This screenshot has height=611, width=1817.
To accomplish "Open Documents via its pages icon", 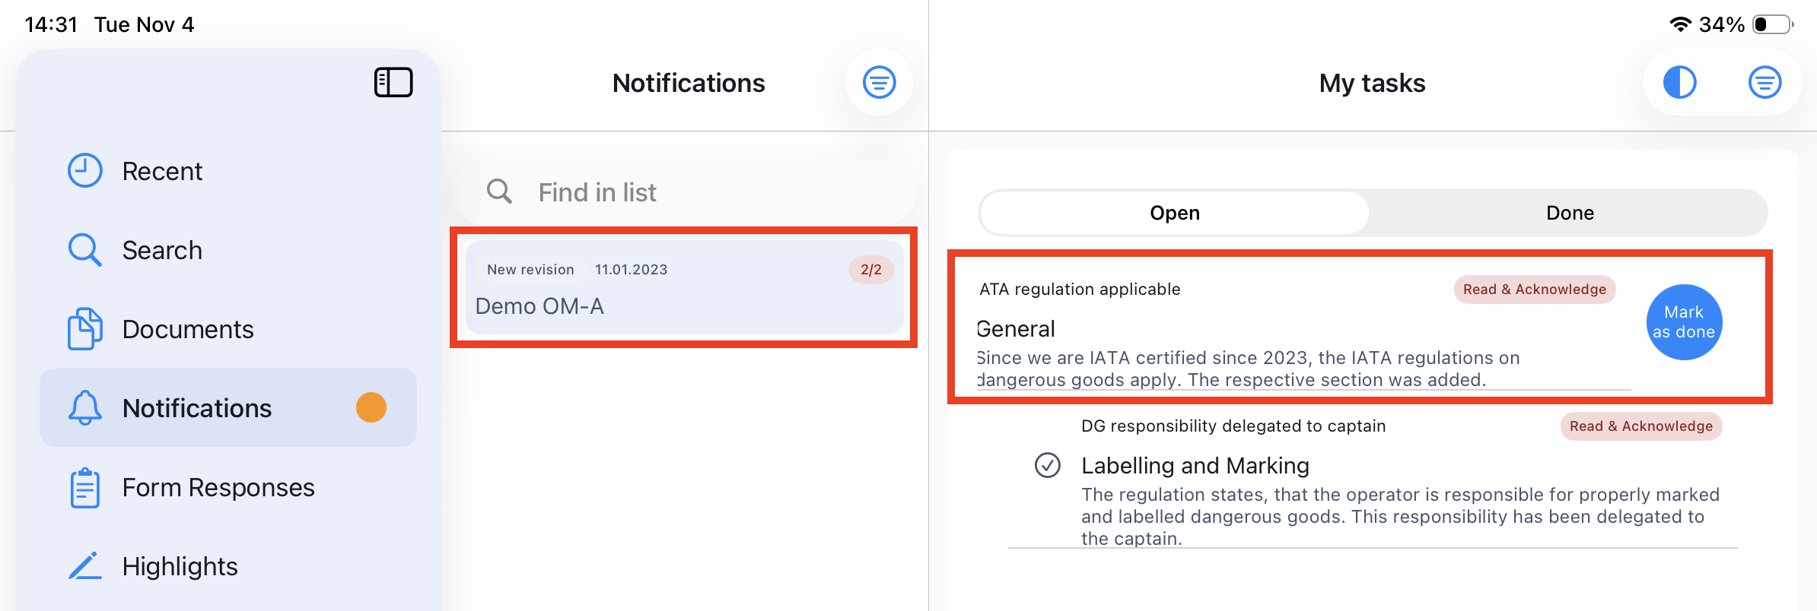I will pyautogui.click(x=84, y=329).
